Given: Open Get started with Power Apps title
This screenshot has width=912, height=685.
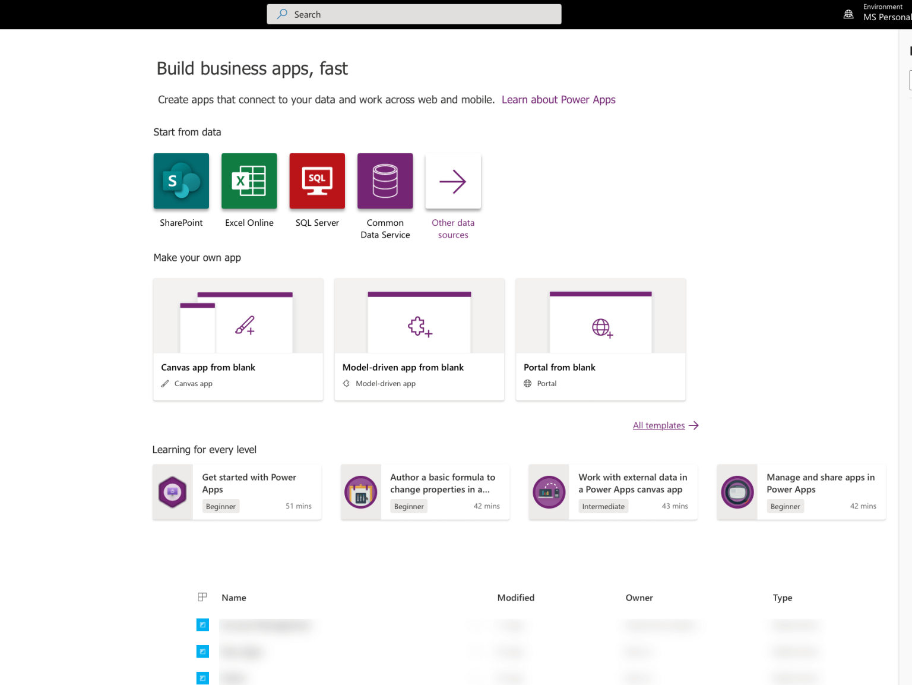Looking at the screenshot, I should [x=249, y=483].
